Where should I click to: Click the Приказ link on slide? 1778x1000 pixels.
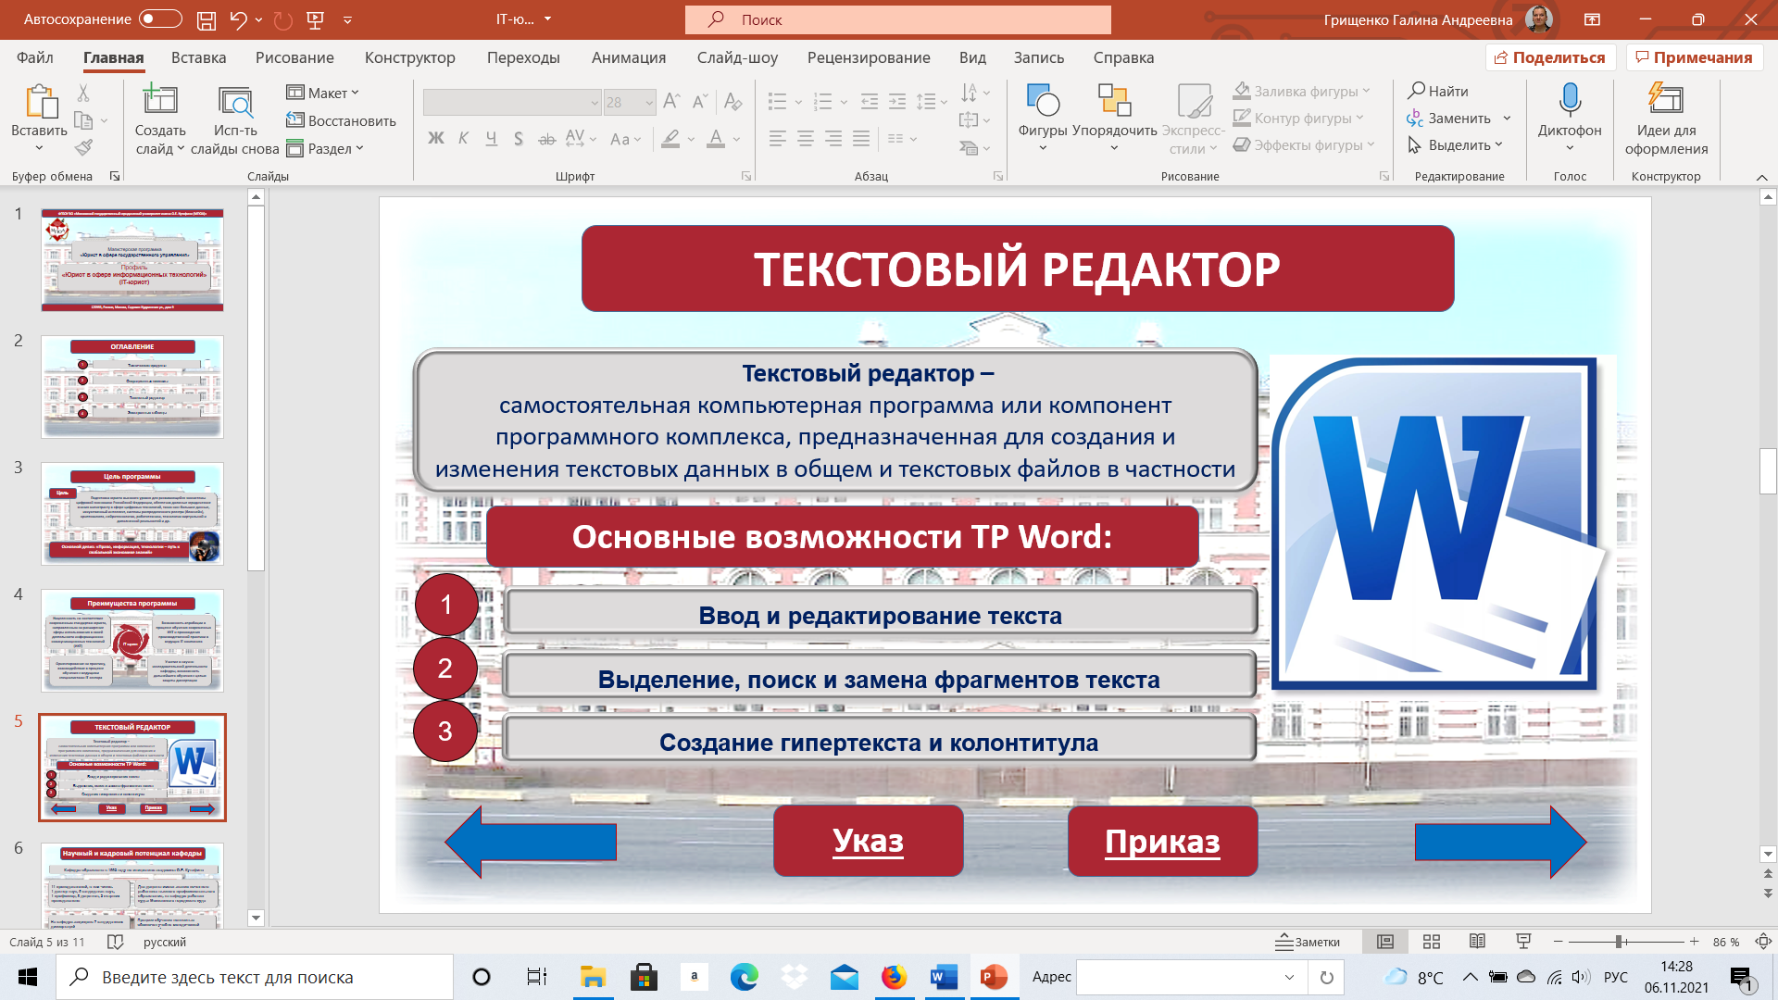point(1162,841)
